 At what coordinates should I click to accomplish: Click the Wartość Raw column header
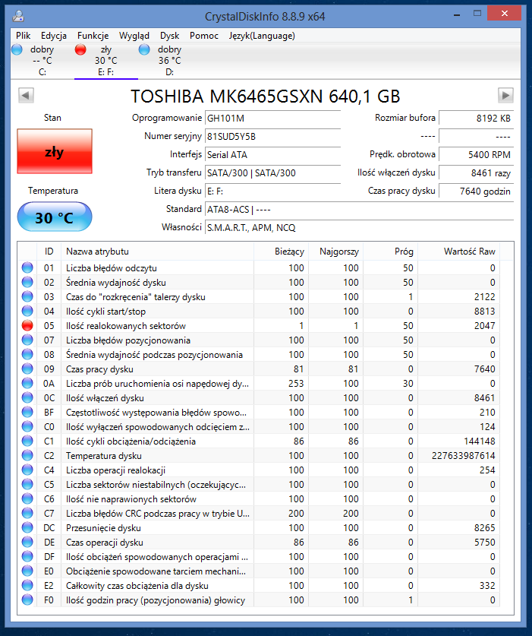click(x=458, y=252)
